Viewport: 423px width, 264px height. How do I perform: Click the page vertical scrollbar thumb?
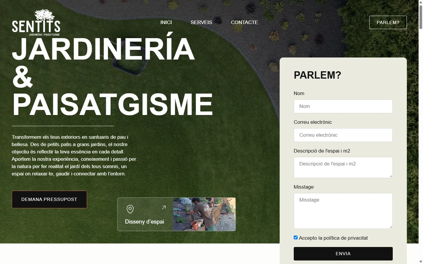[421, 17]
